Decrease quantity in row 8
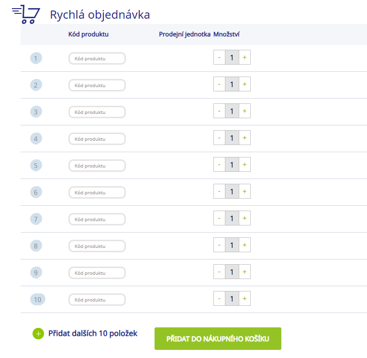This screenshot has width=367, height=358. (x=219, y=245)
